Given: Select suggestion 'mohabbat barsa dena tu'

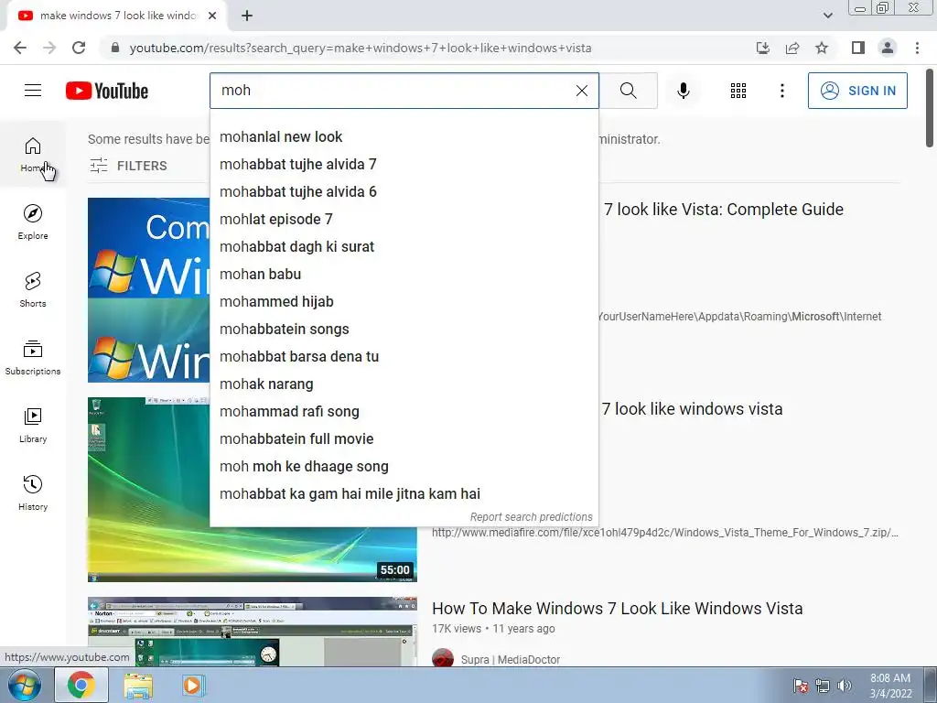Looking at the screenshot, I should [404, 357].
